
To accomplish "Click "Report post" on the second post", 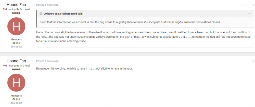I will (x=243, y=61).
